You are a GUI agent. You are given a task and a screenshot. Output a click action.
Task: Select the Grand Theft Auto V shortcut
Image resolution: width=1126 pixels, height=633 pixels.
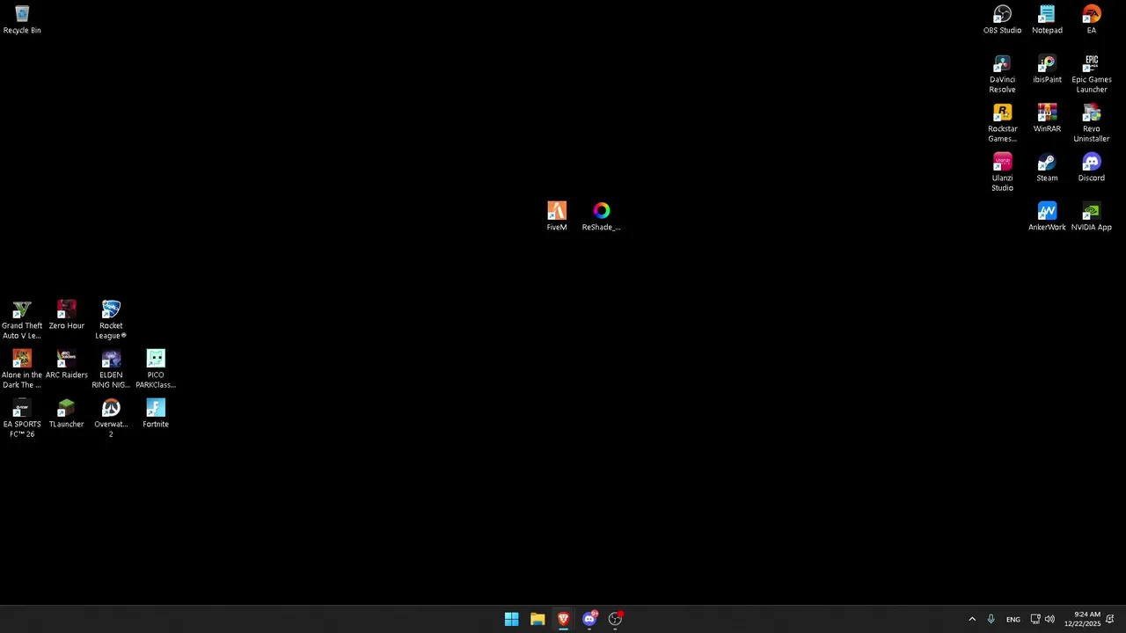22,320
